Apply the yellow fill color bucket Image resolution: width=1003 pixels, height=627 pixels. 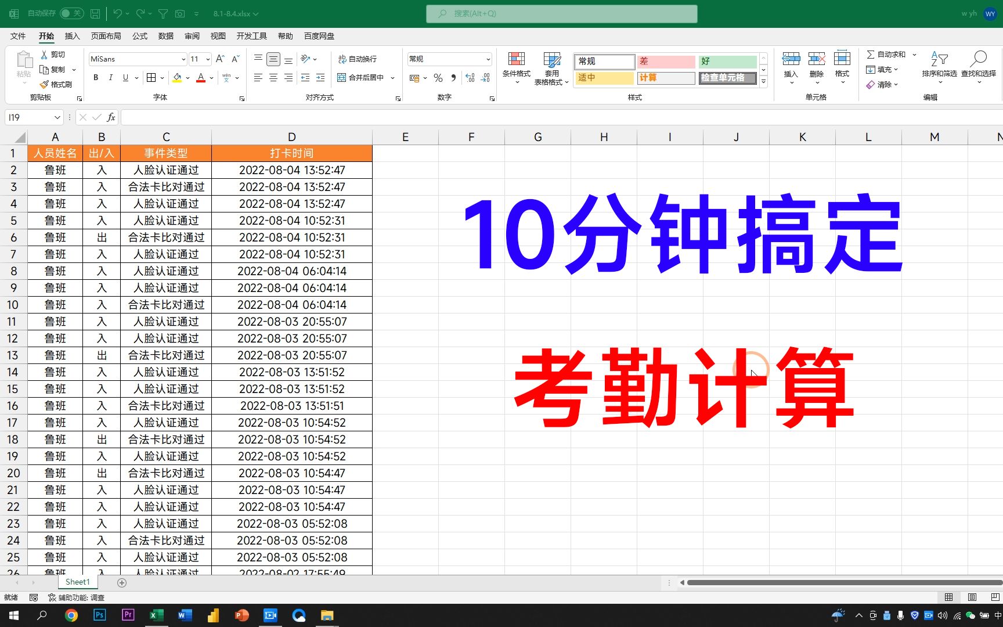(177, 77)
